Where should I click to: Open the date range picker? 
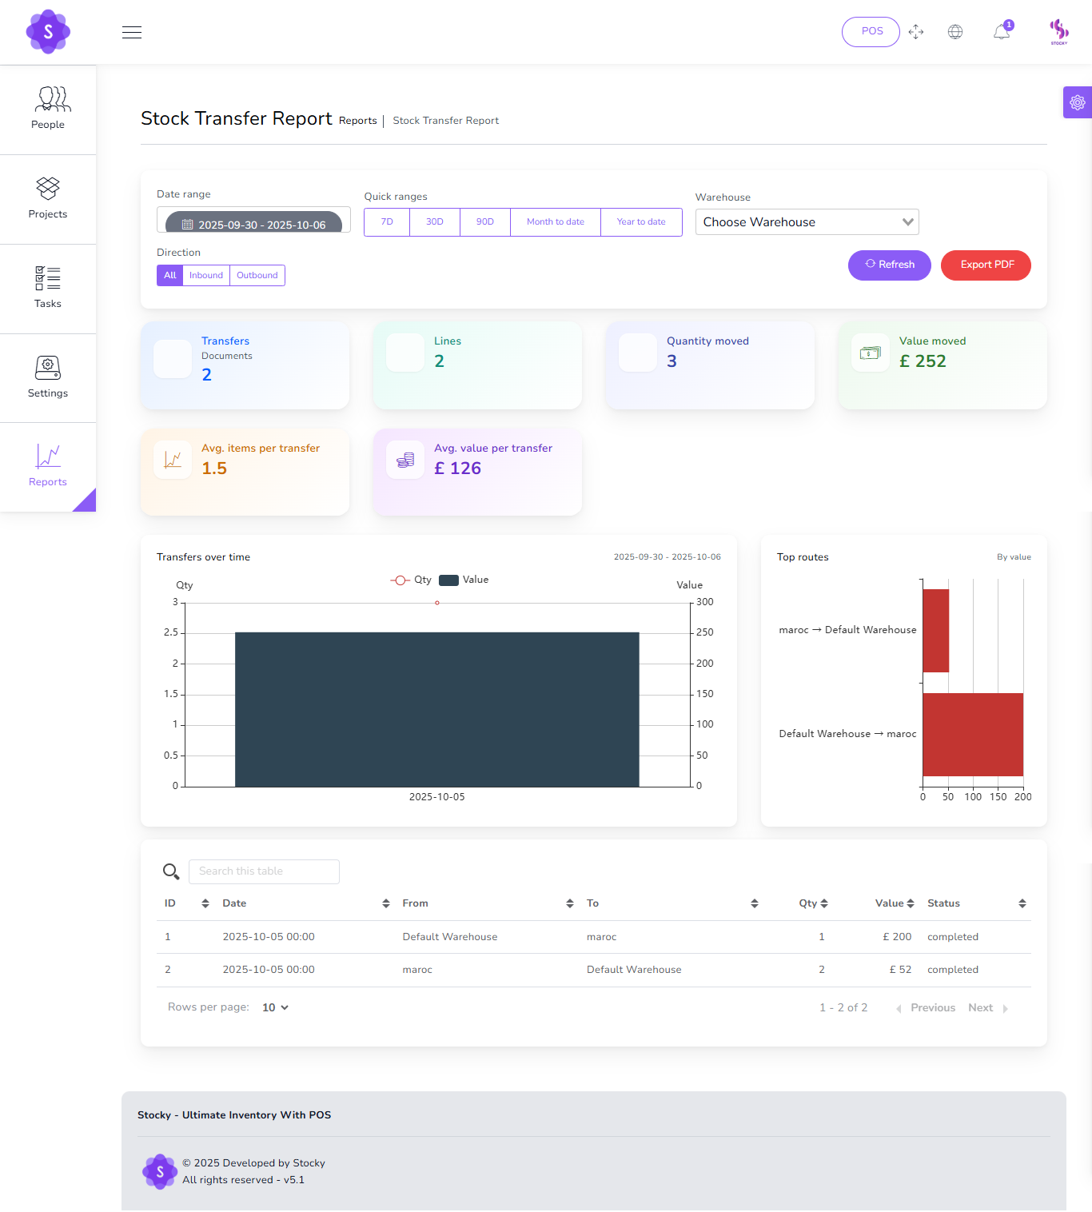click(253, 224)
